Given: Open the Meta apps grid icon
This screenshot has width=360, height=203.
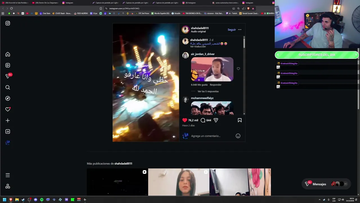Looking at the screenshot, I should pyautogui.click(x=8, y=186).
